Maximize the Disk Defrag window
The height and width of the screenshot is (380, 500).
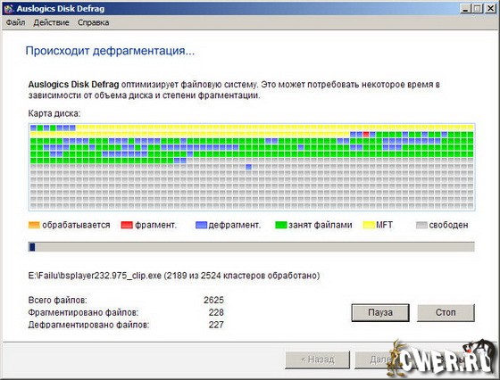coord(478,9)
